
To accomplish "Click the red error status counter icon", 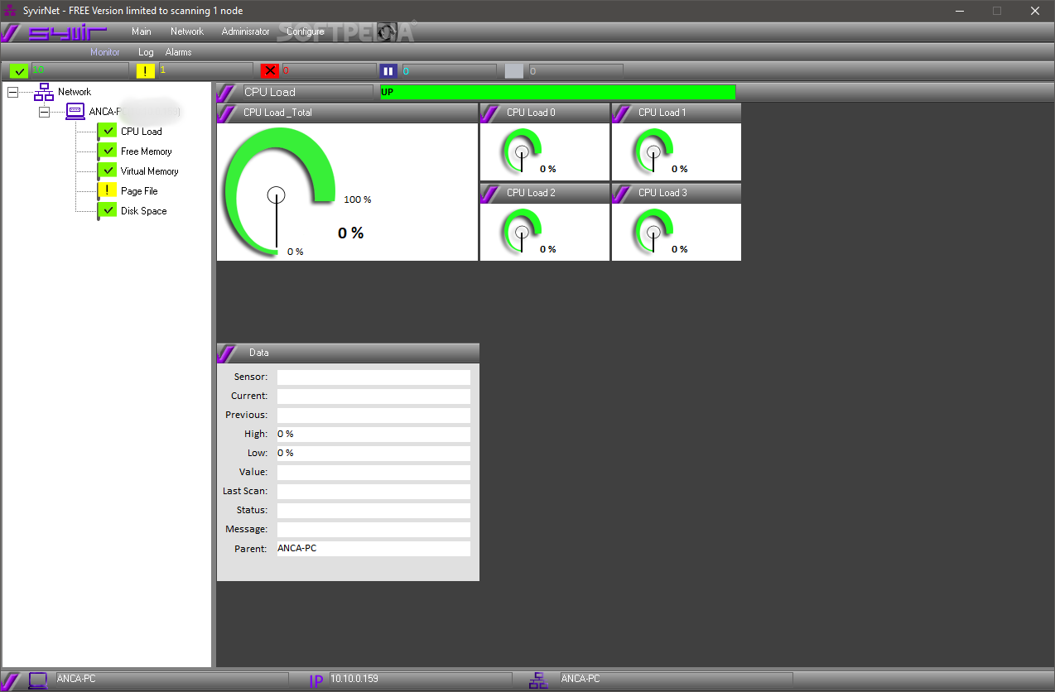I will tap(270, 71).
